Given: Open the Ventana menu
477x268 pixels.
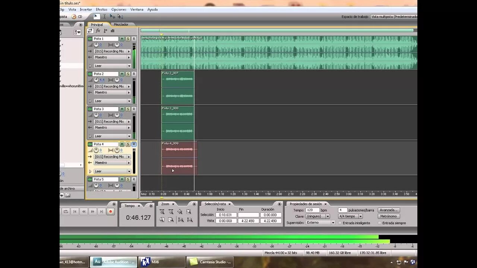Looking at the screenshot, I should click(137, 9).
